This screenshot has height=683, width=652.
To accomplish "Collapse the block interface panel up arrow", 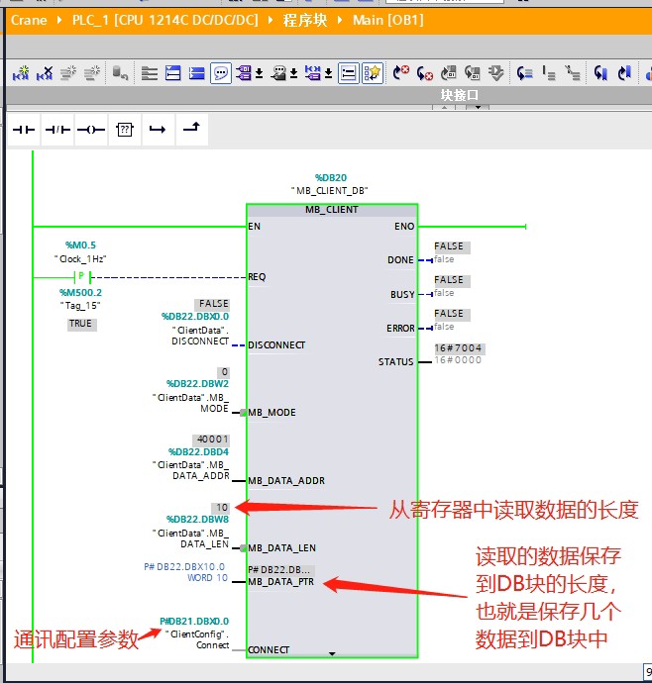I will [444, 107].
